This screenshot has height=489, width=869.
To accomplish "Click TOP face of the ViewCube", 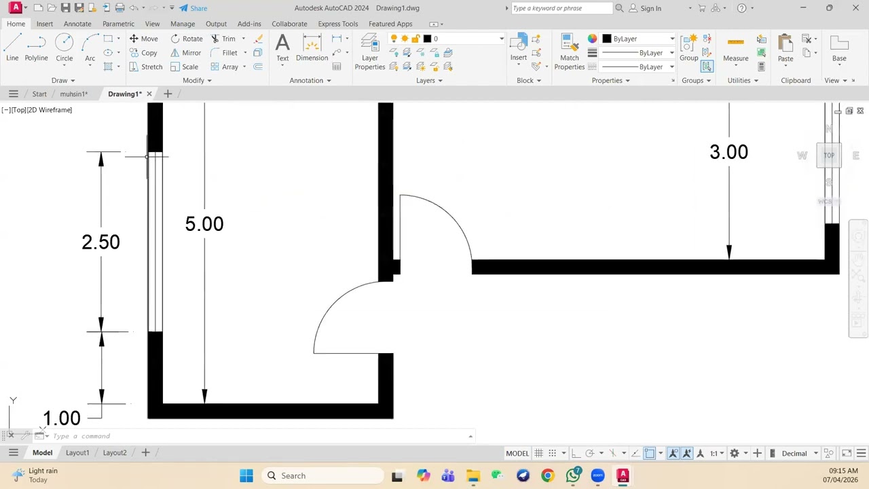I will coord(829,156).
